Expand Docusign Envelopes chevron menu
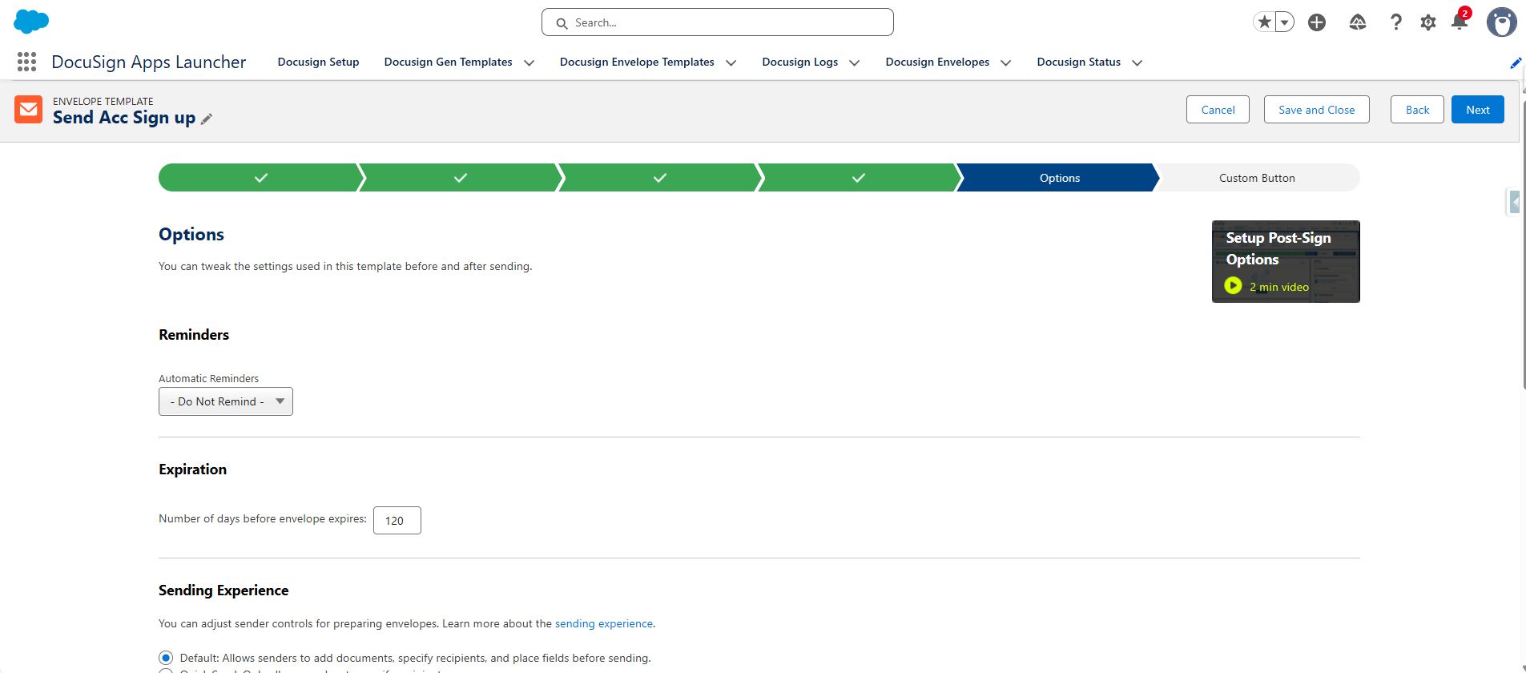The width and height of the screenshot is (1526, 673). [1006, 62]
